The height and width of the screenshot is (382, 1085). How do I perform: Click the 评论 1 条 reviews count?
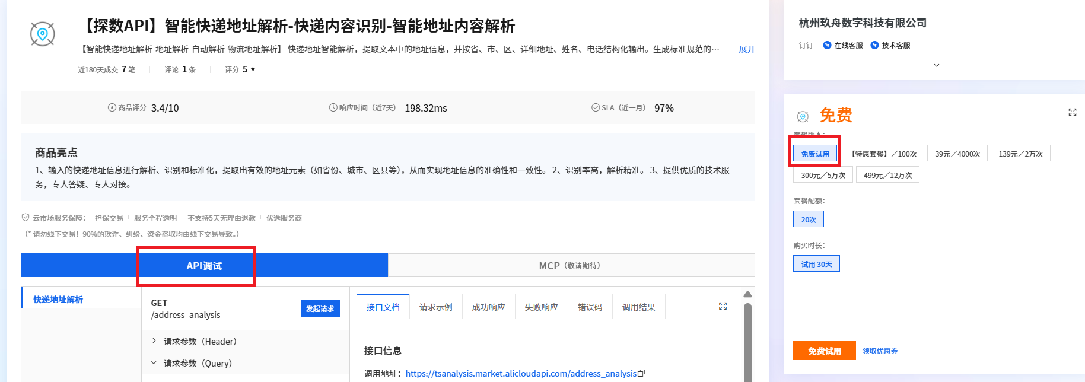180,69
